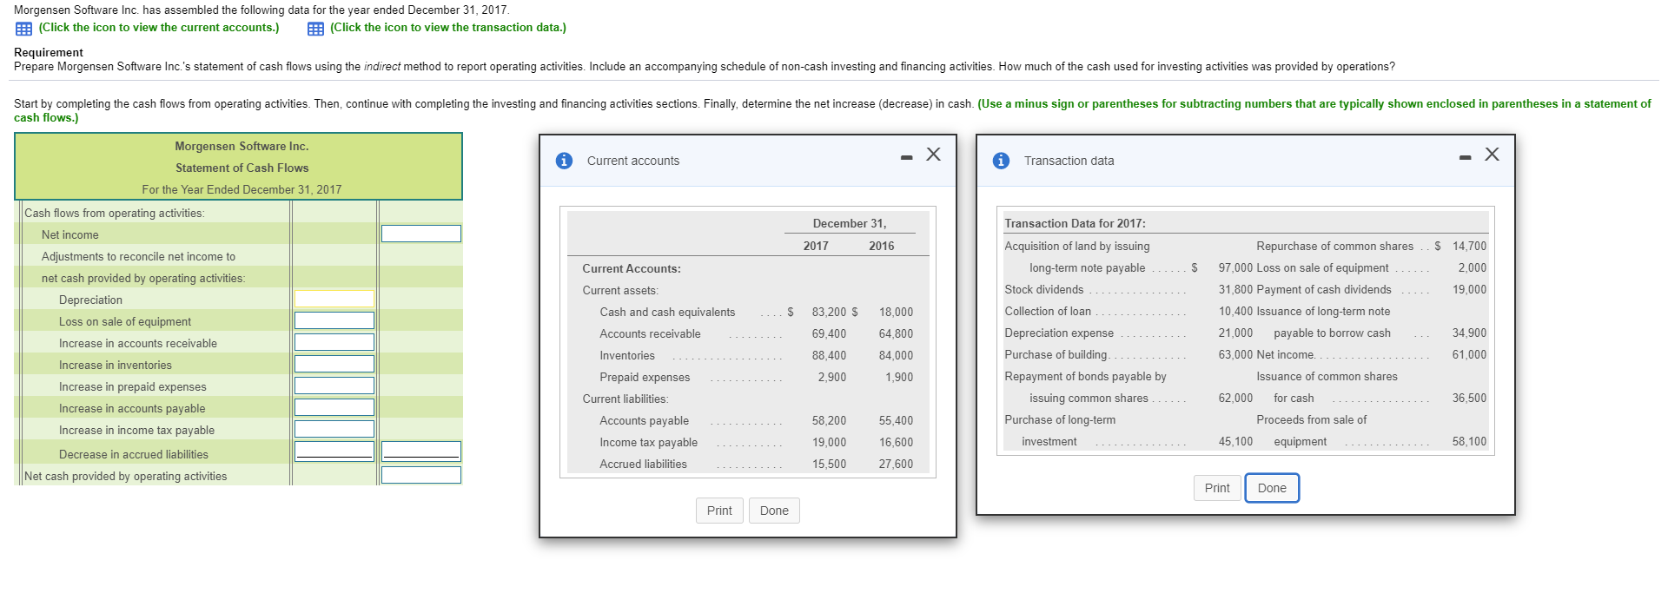Click Stock dividends value 31,800
The width and height of the screenshot is (1668, 613).
pyautogui.click(x=1235, y=289)
